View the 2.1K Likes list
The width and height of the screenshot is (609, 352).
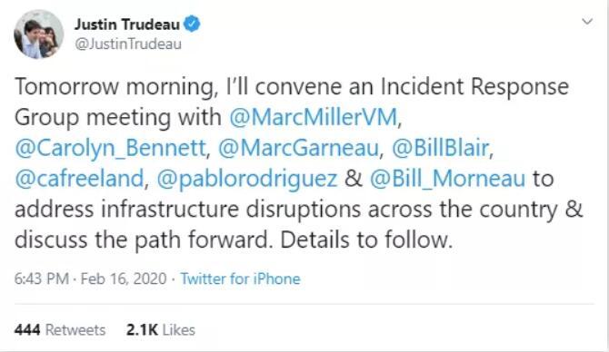160,330
